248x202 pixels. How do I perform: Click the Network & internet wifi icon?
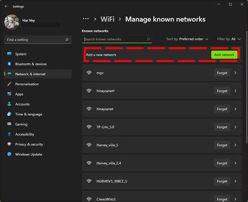click(9, 74)
